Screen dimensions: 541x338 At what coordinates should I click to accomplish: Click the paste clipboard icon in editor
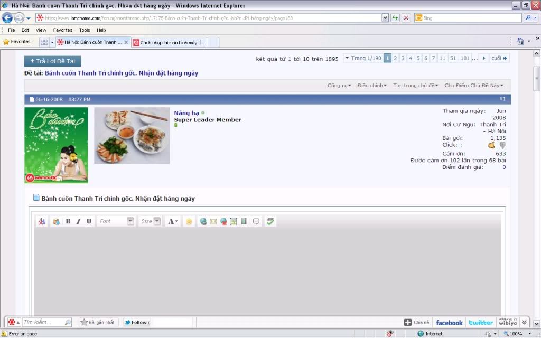pos(55,221)
